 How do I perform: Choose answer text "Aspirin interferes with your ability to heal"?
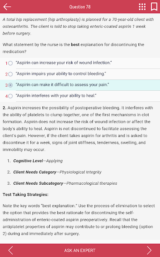click(56, 96)
